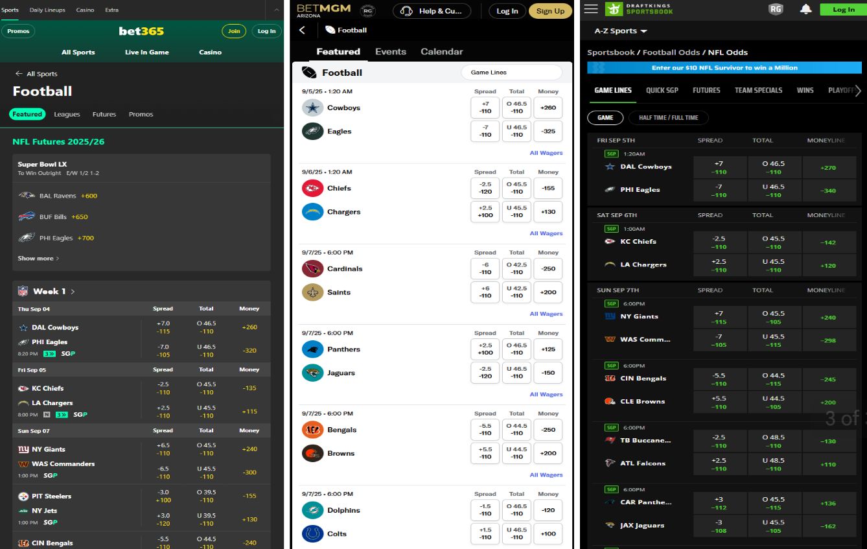Switch to the Events tab on BetMGM
The height and width of the screenshot is (549, 867).
[x=391, y=51]
